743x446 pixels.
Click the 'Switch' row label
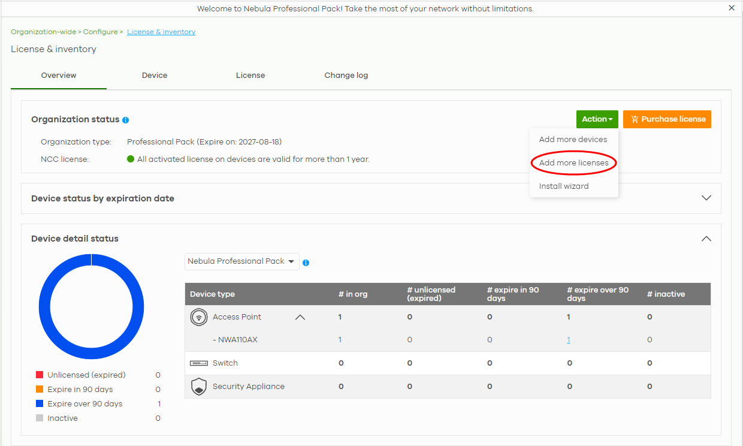pos(225,363)
